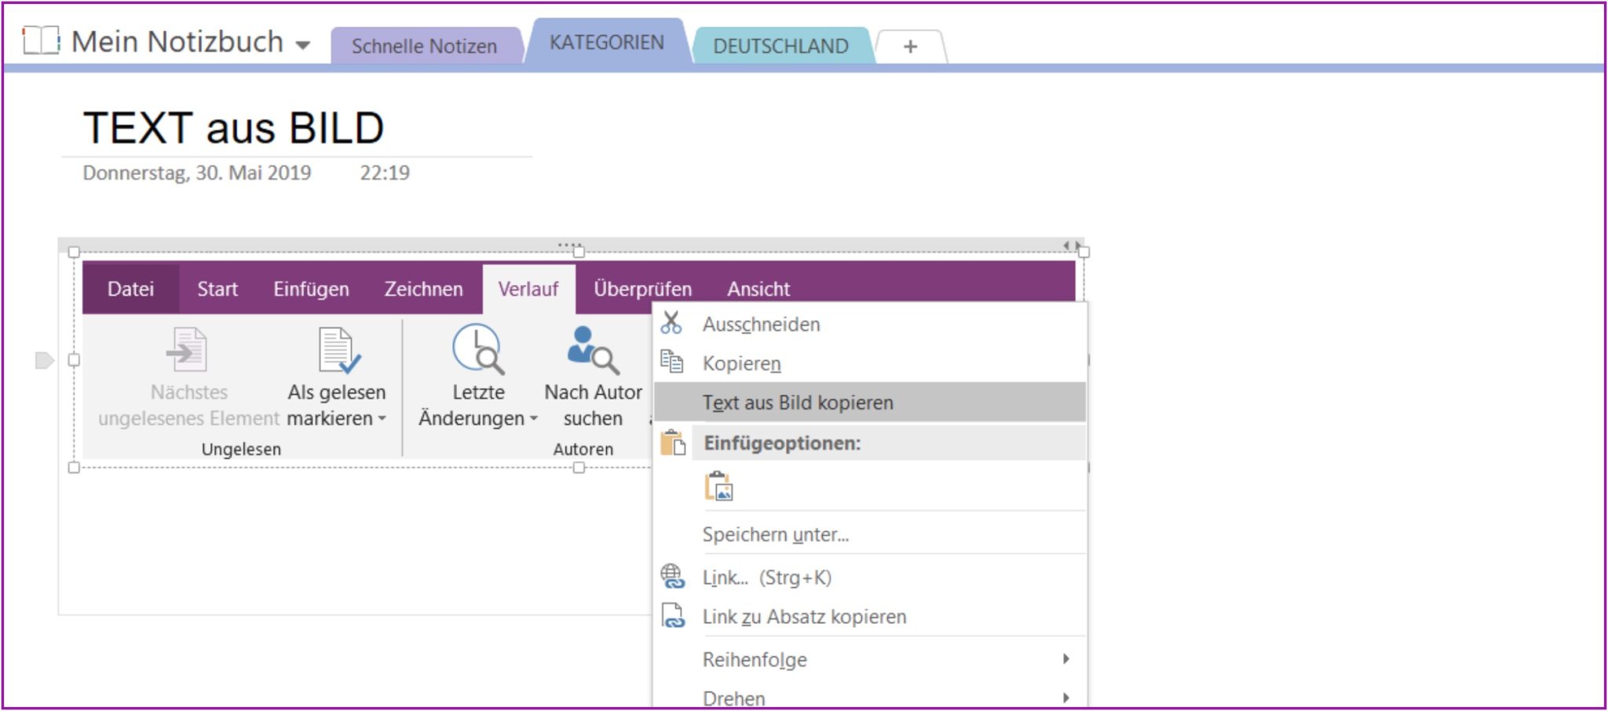Click the notebook icon beside Mein Notizbuch
This screenshot has height=711, width=1608.
click(41, 41)
